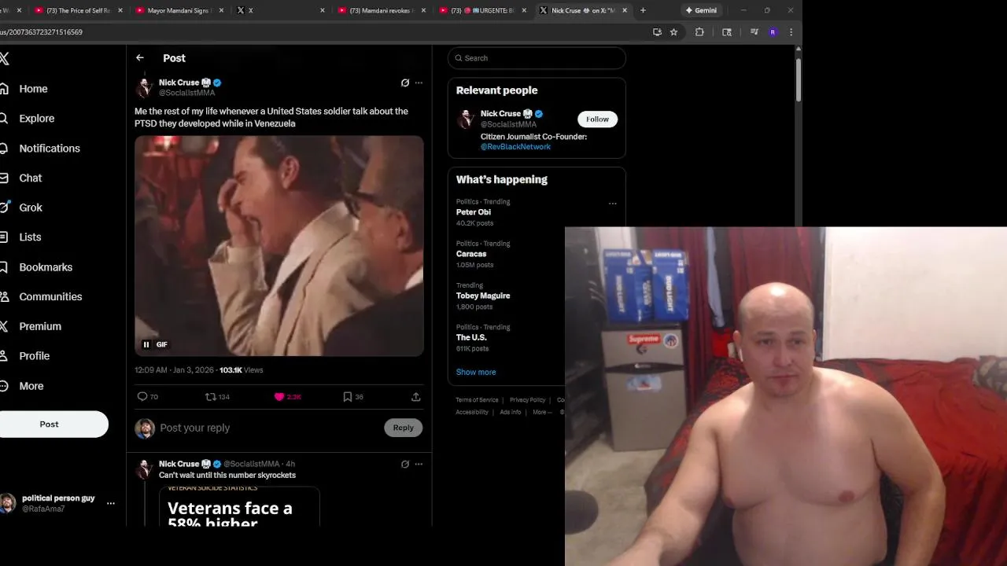1007x566 pixels.
Task: Click the Grok icon on main post
Action: 405,83
